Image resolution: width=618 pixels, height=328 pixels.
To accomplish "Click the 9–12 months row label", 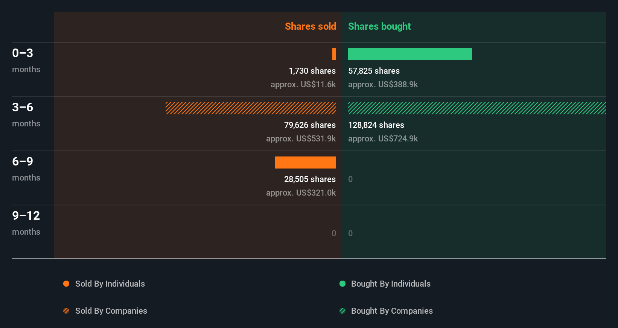I will click(x=26, y=223).
